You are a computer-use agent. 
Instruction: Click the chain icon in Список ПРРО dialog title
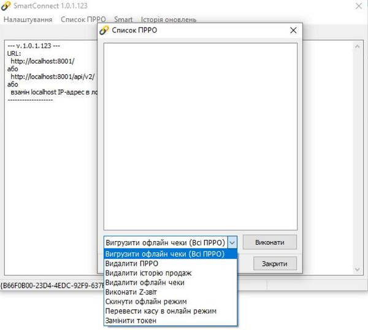104,30
